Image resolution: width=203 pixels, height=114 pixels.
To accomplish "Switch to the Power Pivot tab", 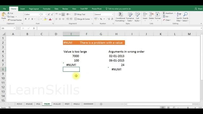I will 96,9.
